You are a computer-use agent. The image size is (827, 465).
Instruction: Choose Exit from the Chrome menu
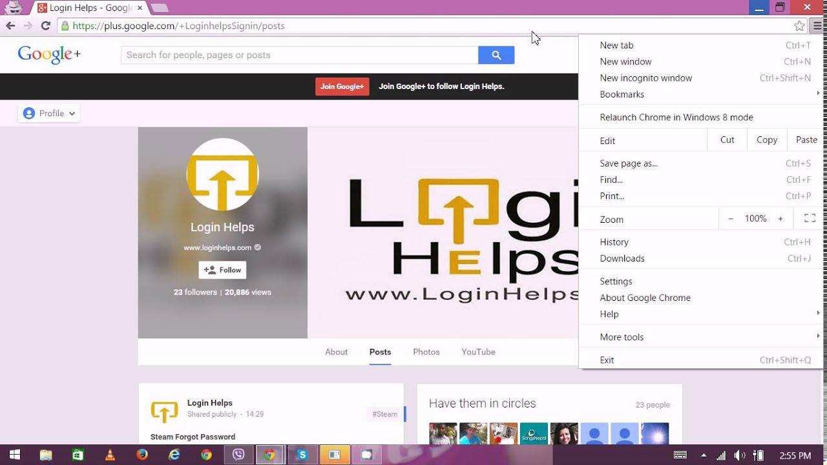pos(701,360)
